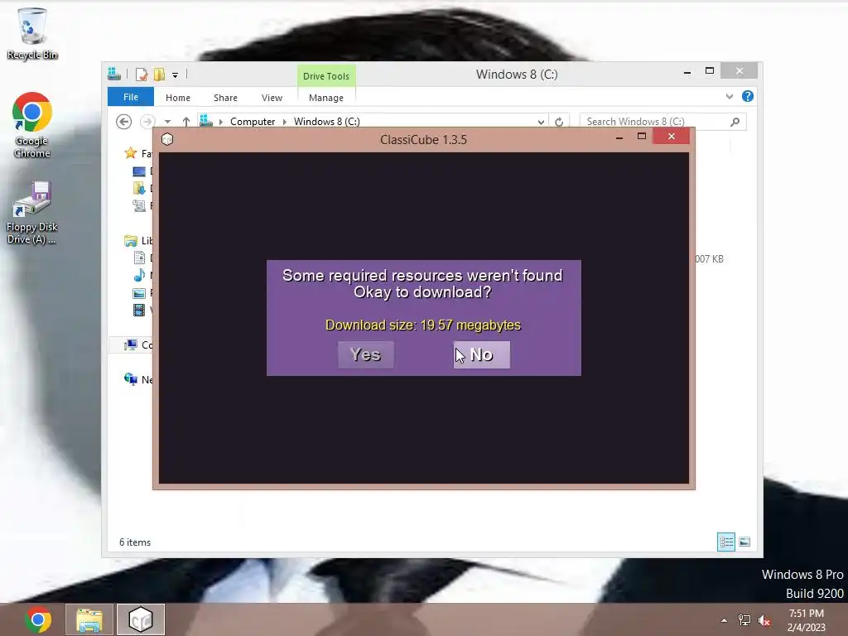The height and width of the screenshot is (636, 848).
Task: Click search magnifier icon in Explorer
Action: coord(735,122)
